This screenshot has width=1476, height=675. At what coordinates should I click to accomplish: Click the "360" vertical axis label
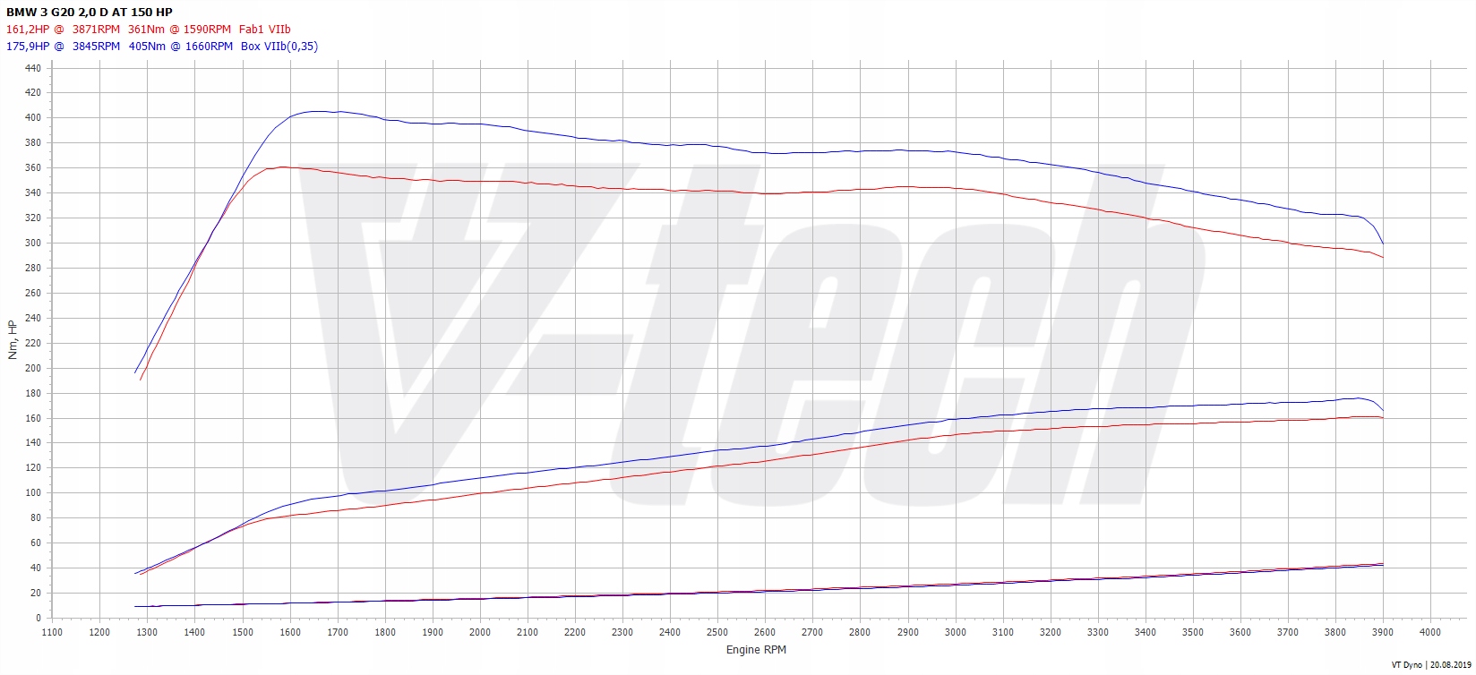pyautogui.click(x=33, y=168)
